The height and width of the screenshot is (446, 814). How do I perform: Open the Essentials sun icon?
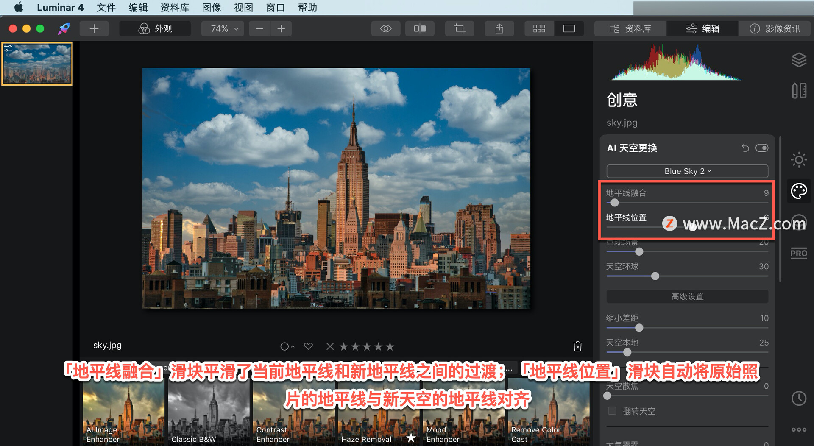click(799, 160)
